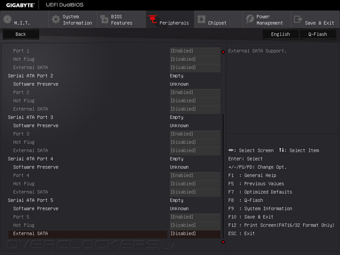Click the Chipset icon
This screenshot has height=255, width=340.
201,20
